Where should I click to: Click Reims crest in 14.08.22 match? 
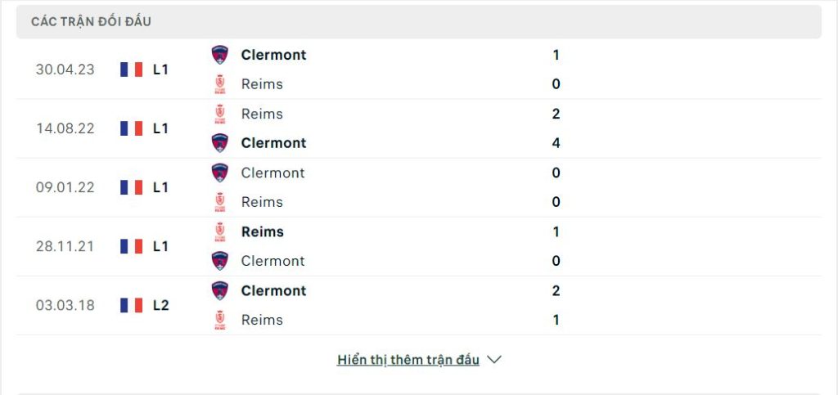click(x=219, y=114)
